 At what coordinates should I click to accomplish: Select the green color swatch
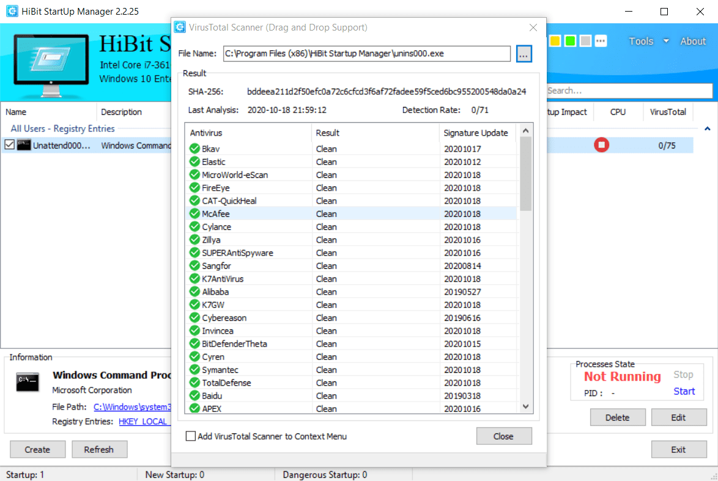click(570, 41)
